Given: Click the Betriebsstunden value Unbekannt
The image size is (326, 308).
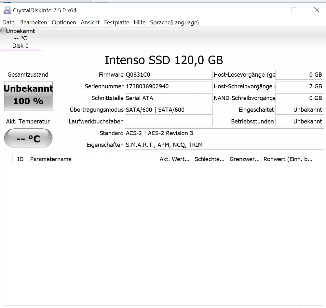Looking at the screenshot, I should (x=300, y=122).
